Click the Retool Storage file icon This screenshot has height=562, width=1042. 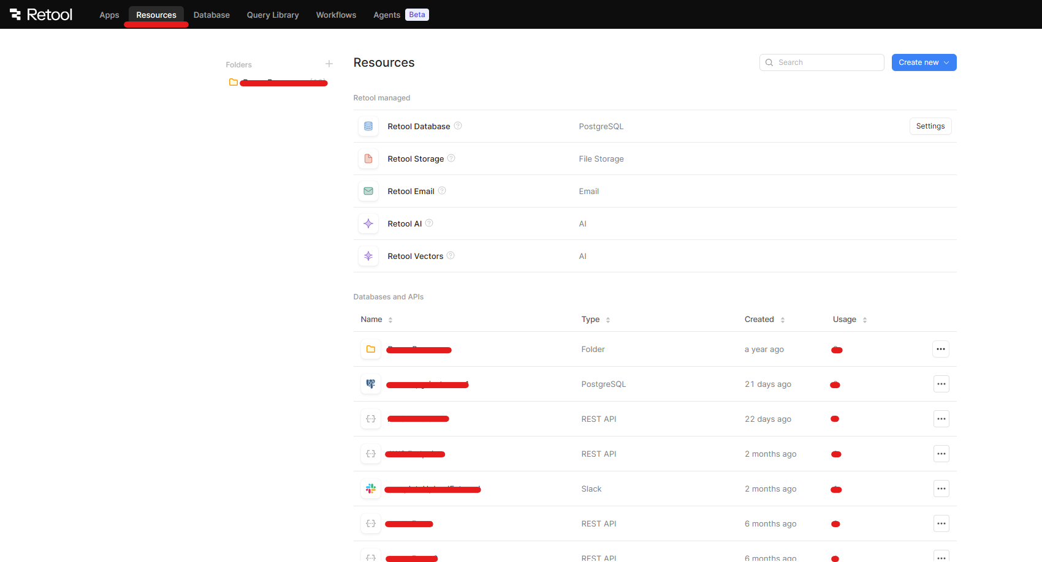pos(368,159)
